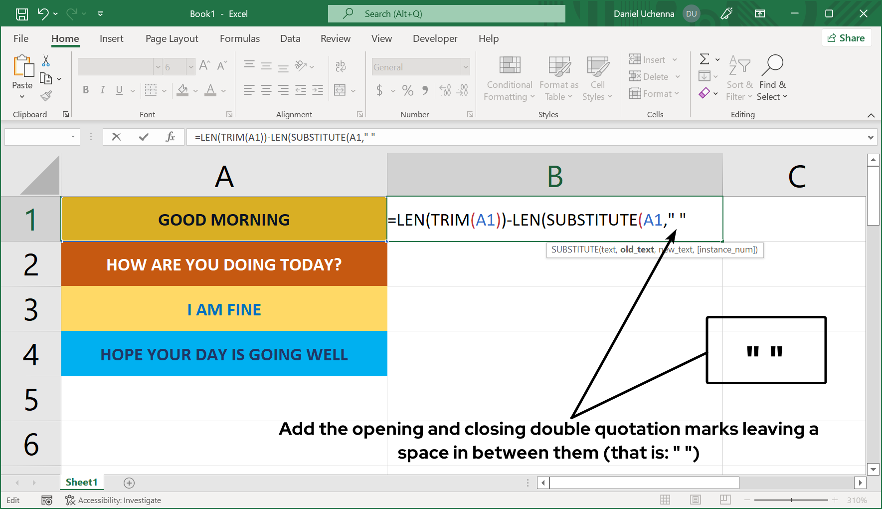Apply Format as Table
The width and height of the screenshot is (882, 509).
pos(558,78)
